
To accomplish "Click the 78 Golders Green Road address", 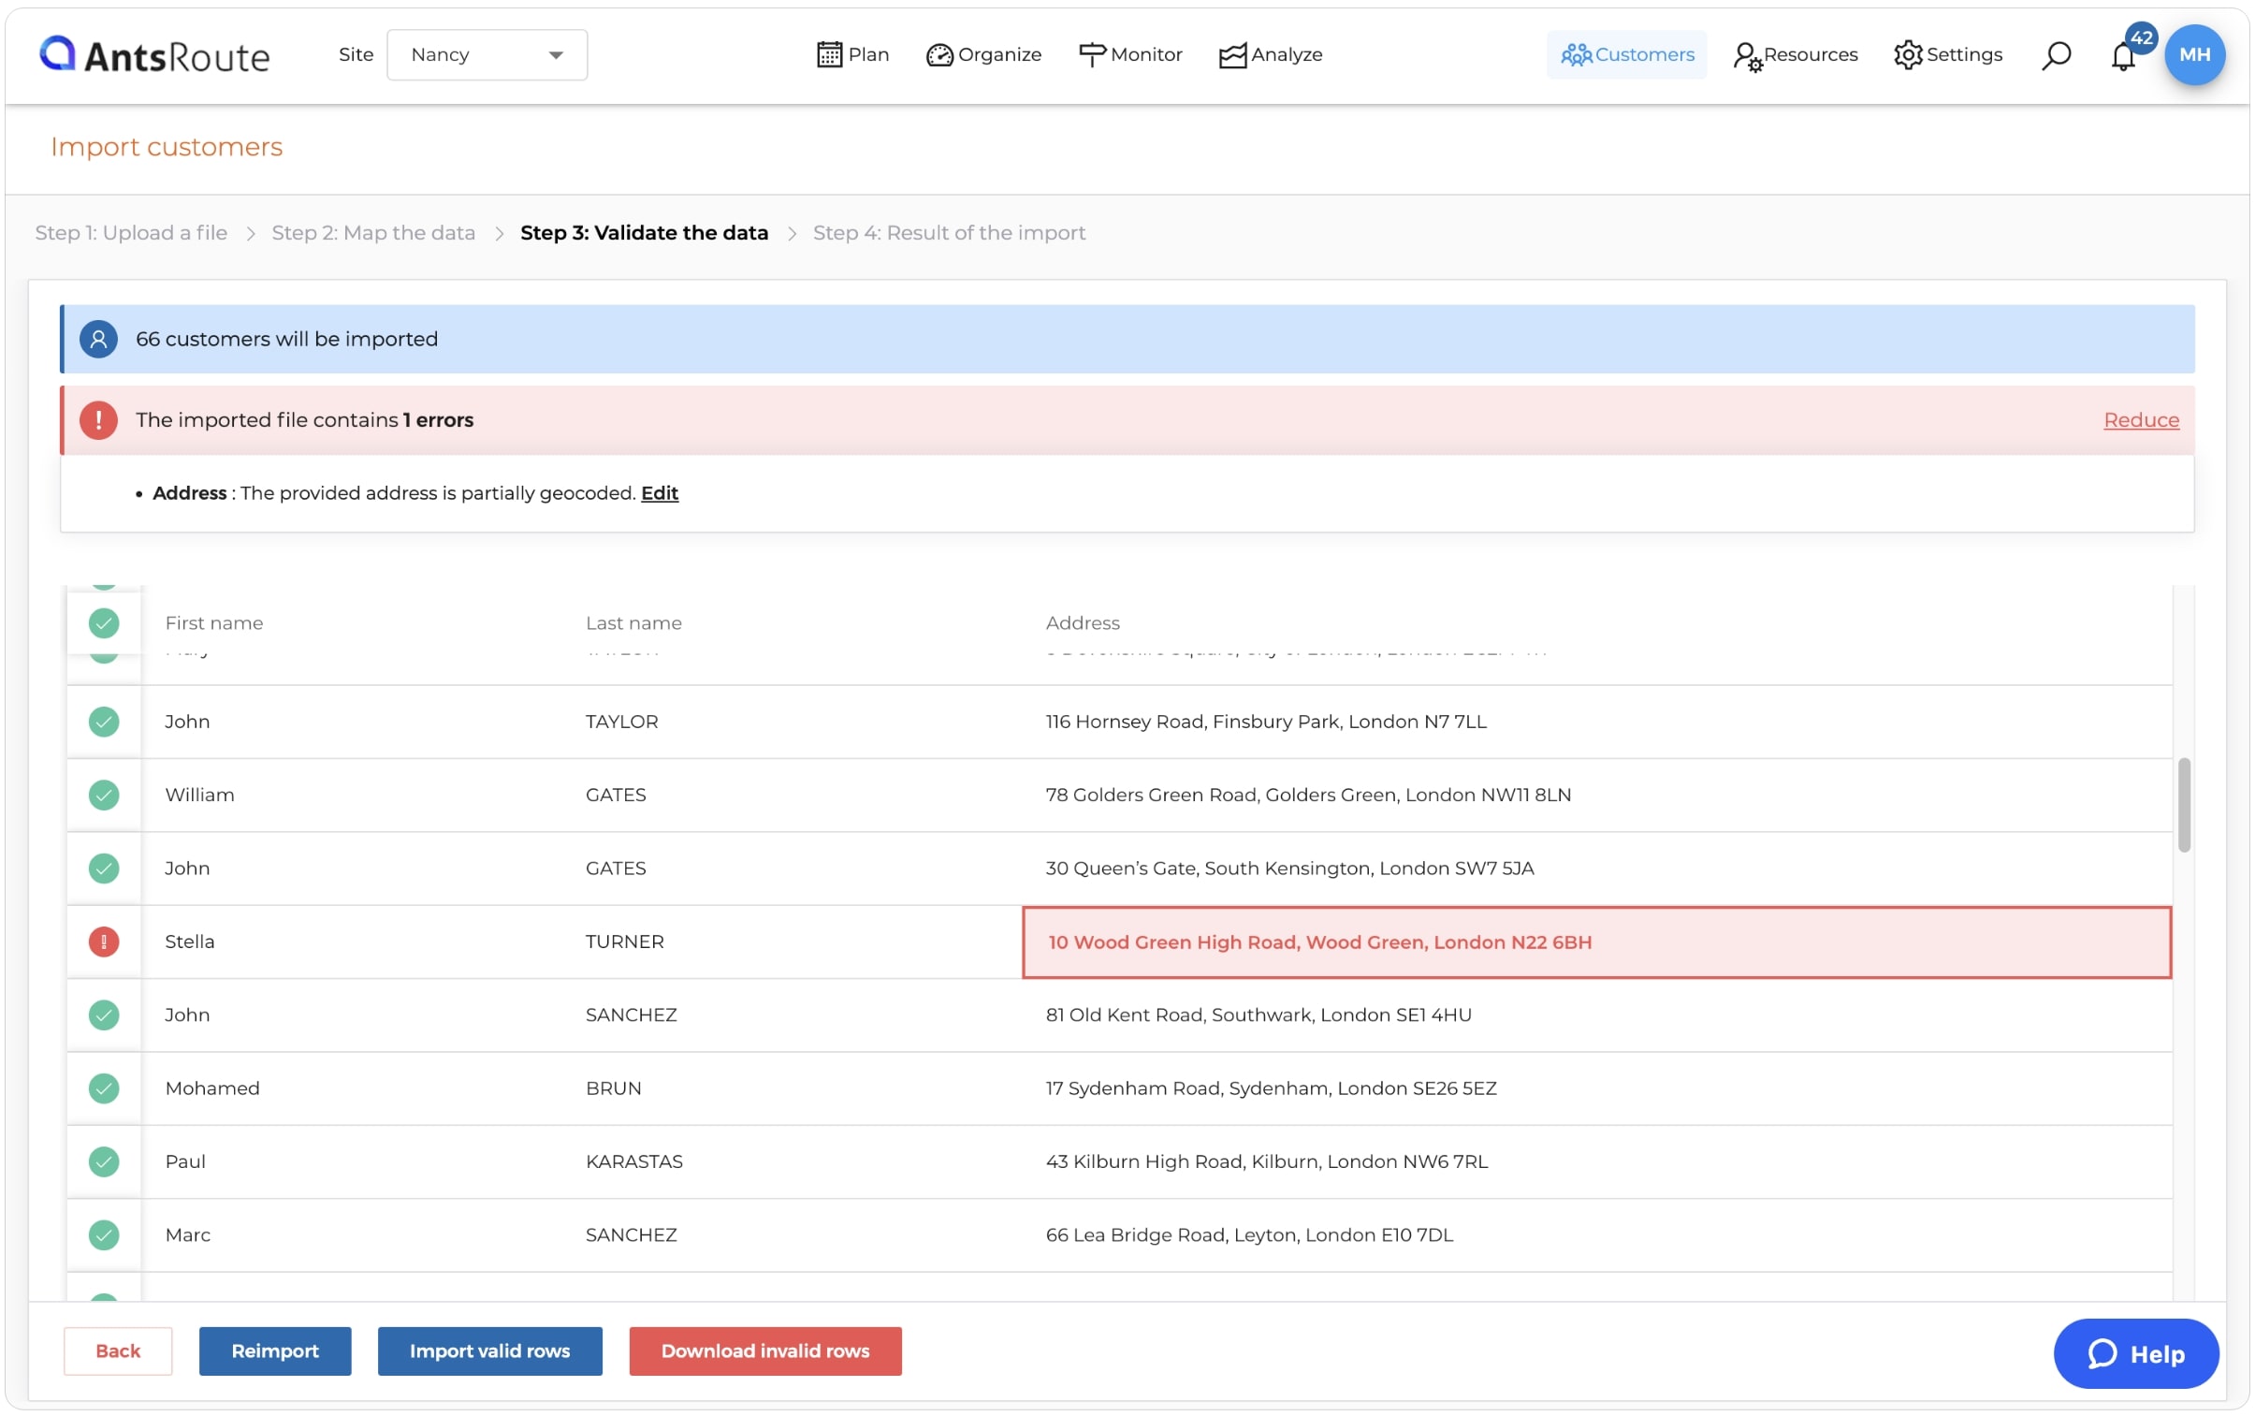I will pos(1308,795).
